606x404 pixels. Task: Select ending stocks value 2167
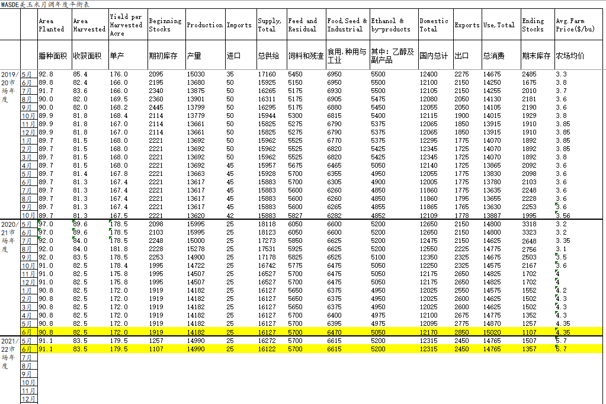[x=529, y=265]
